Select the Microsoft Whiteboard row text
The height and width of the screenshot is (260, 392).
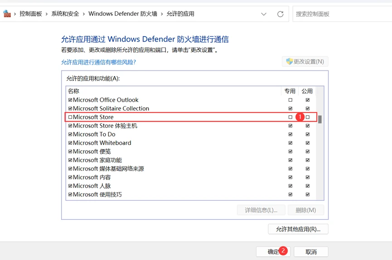pos(102,143)
